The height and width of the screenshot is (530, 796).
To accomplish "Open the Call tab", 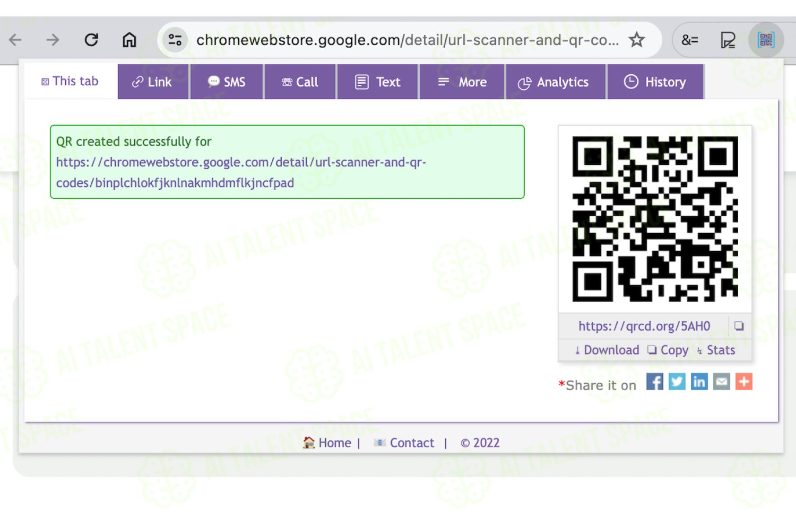I will [x=300, y=82].
